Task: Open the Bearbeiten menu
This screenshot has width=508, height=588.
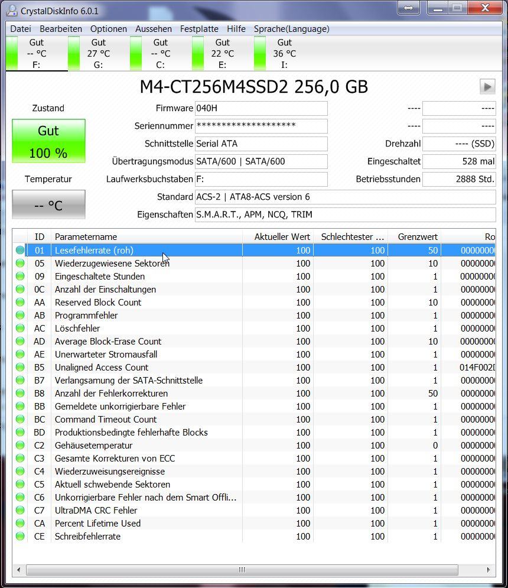Action: (x=61, y=29)
